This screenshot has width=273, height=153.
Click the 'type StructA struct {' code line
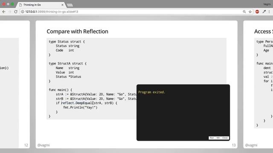67,63
